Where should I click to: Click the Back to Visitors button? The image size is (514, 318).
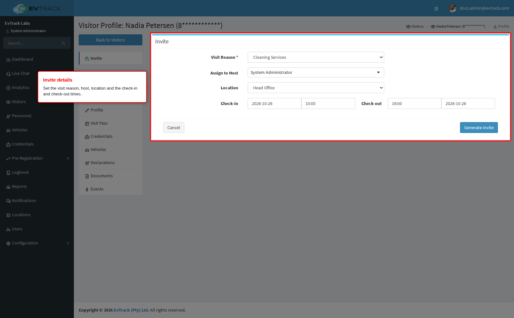point(111,40)
